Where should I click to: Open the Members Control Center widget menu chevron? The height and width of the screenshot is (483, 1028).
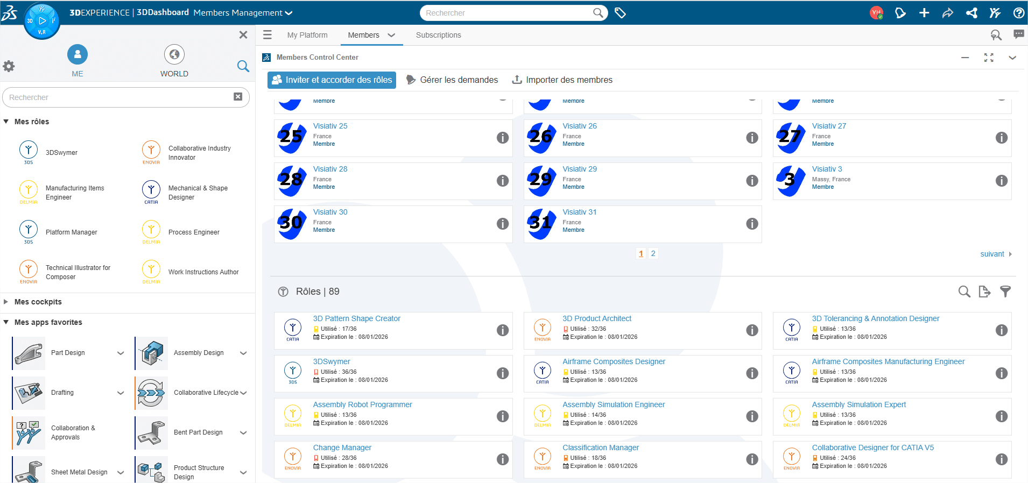point(1012,58)
